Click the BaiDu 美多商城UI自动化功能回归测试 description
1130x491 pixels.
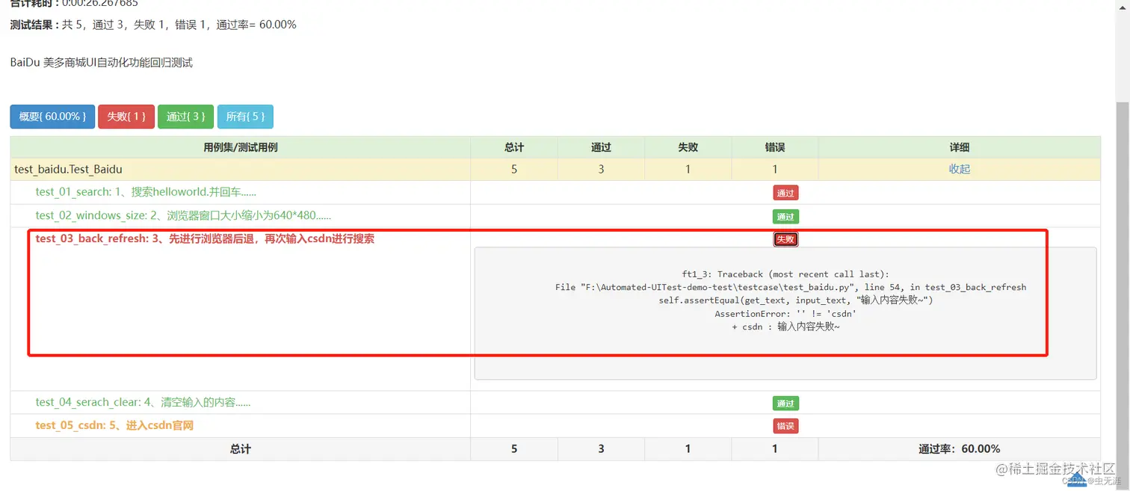coord(102,63)
